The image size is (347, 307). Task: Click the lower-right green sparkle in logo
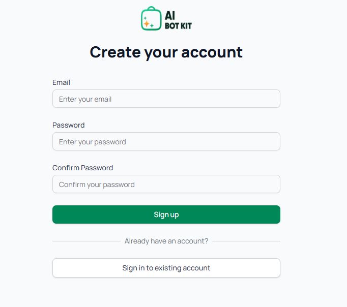[152, 25]
